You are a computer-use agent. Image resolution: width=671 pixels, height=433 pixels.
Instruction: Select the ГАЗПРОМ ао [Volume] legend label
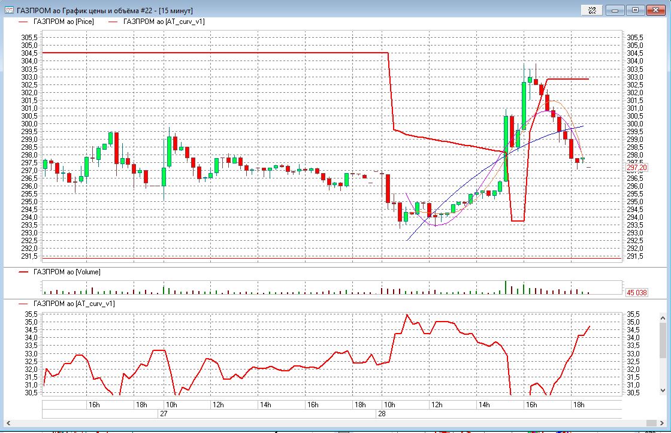67,272
